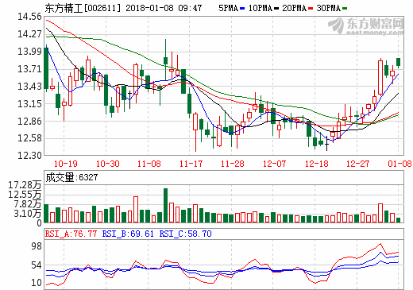Click the tall red volume bar near 11-08

tap(136, 209)
